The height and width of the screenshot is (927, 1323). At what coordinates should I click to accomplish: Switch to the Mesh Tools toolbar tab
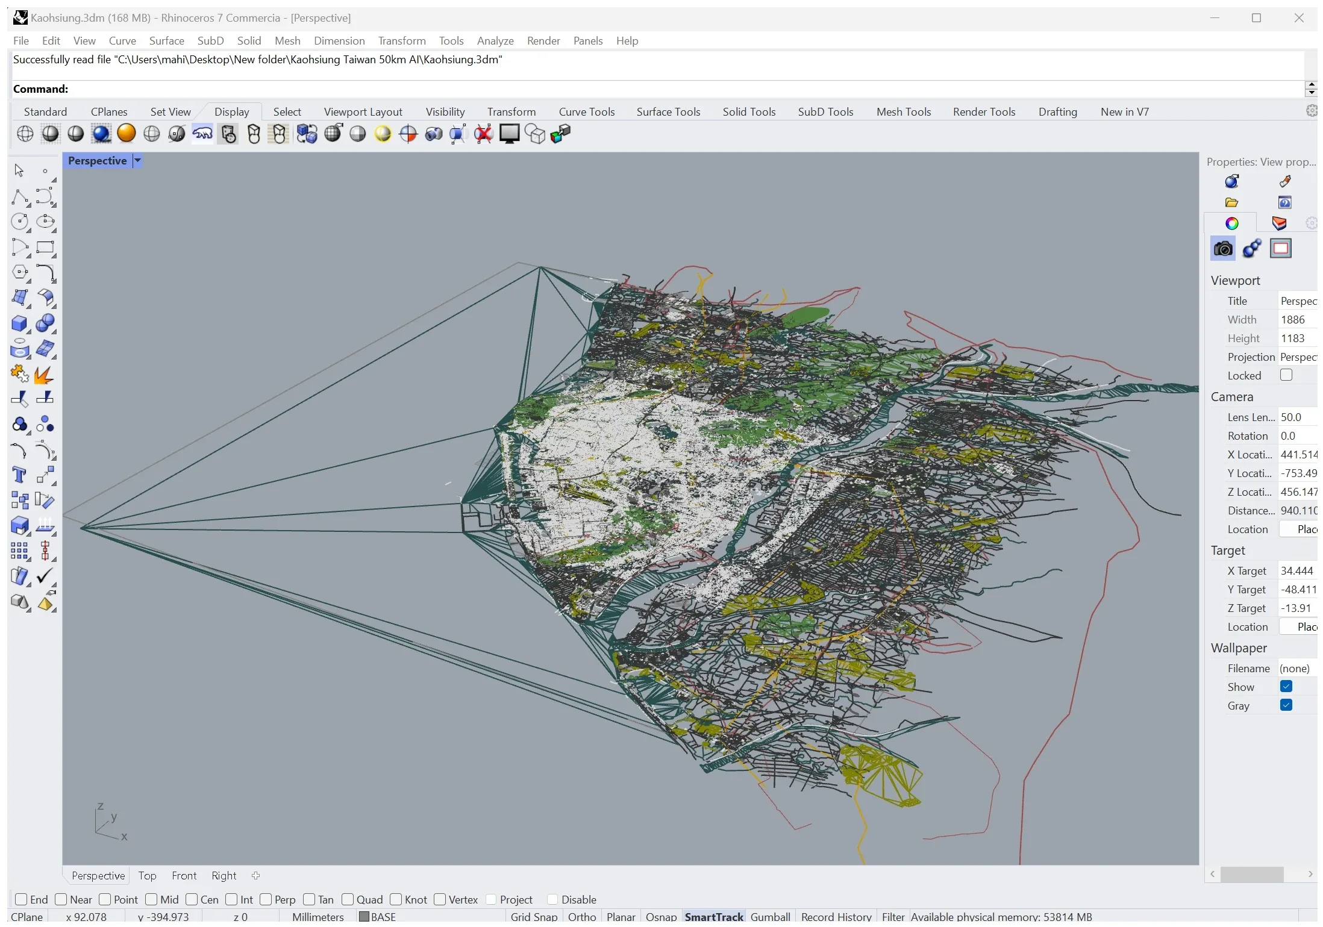tap(903, 112)
